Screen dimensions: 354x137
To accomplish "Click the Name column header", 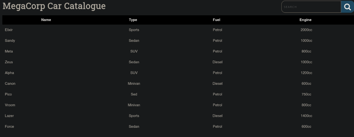I will tap(46, 20).
